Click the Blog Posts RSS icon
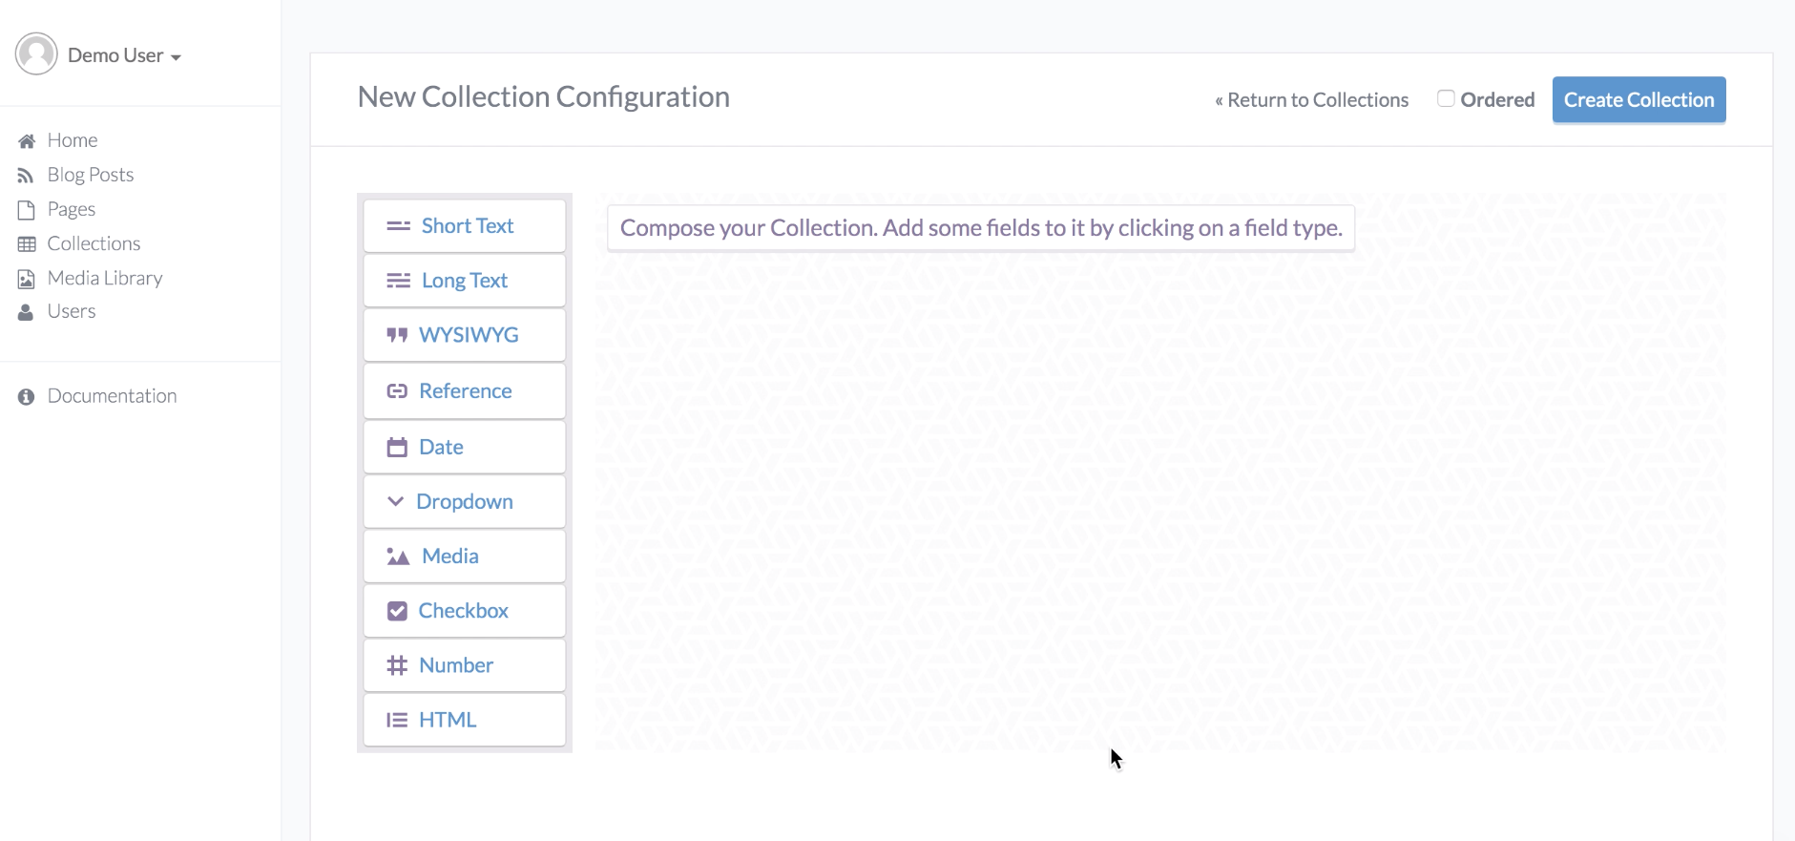This screenshot has height=841, width=1795. pyautogui.click(x=26, y=176)
